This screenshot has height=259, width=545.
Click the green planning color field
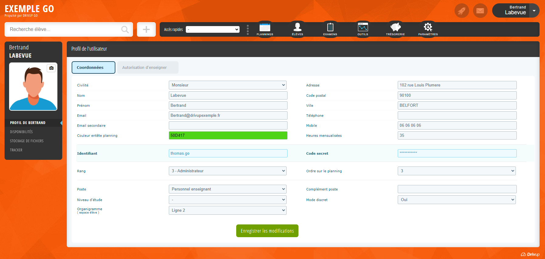click(x=228, y=136)
